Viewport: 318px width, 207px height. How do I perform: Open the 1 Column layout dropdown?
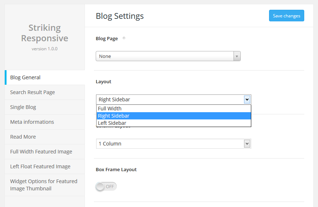point(170,144)
